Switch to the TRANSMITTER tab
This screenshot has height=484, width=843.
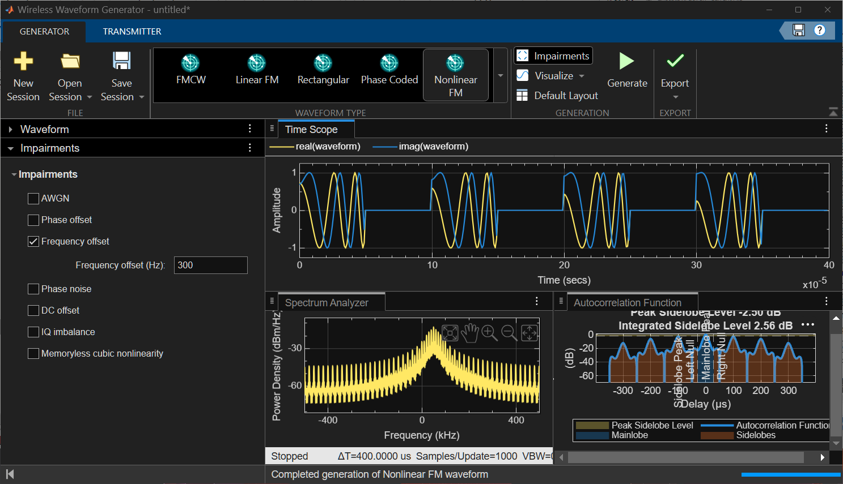(132, 31)
